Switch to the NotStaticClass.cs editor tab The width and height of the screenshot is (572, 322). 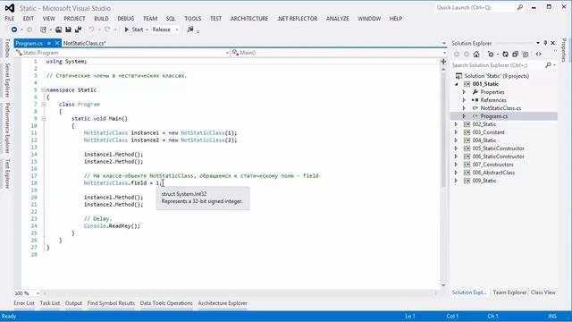point(85,43)
